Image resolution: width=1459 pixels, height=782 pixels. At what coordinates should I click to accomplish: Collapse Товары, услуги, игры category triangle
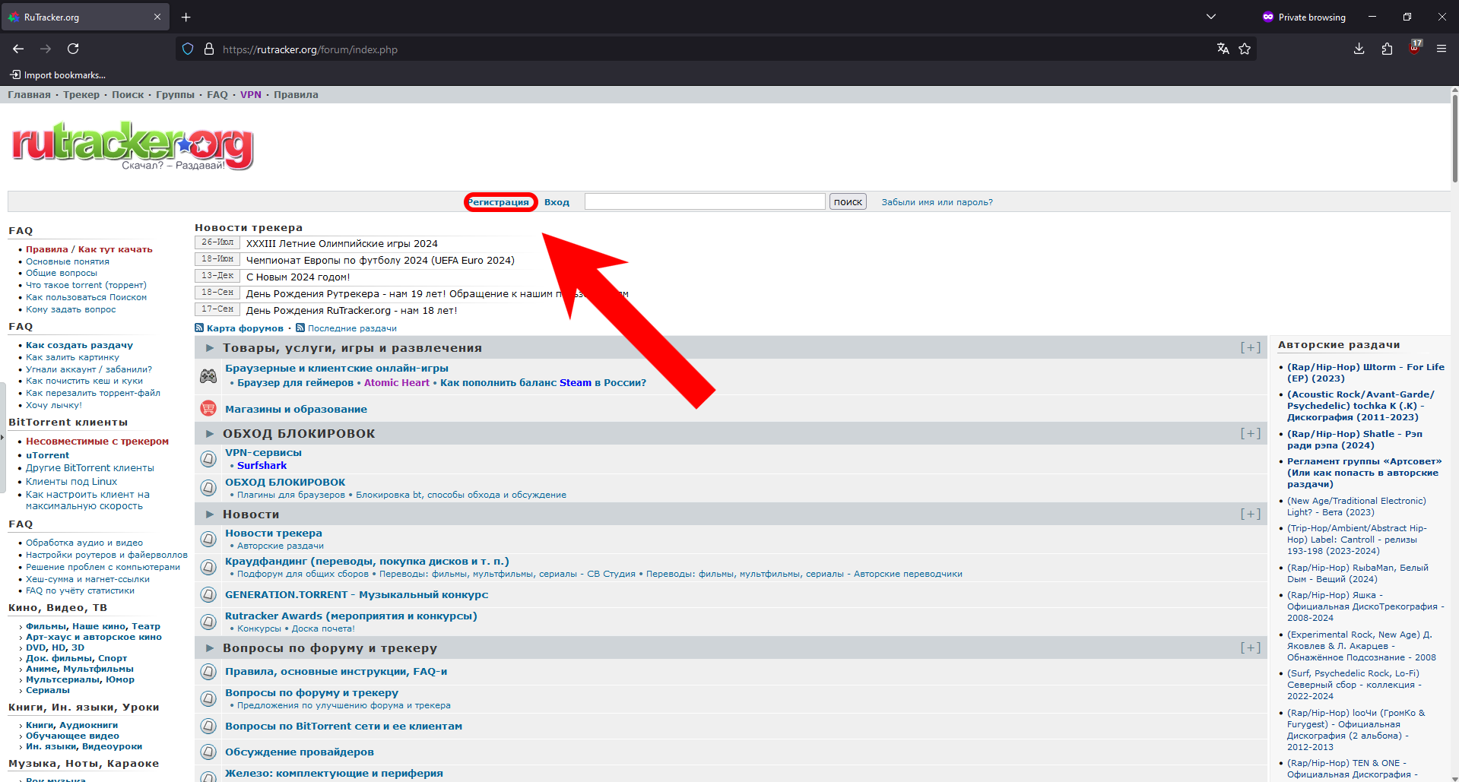210,348
